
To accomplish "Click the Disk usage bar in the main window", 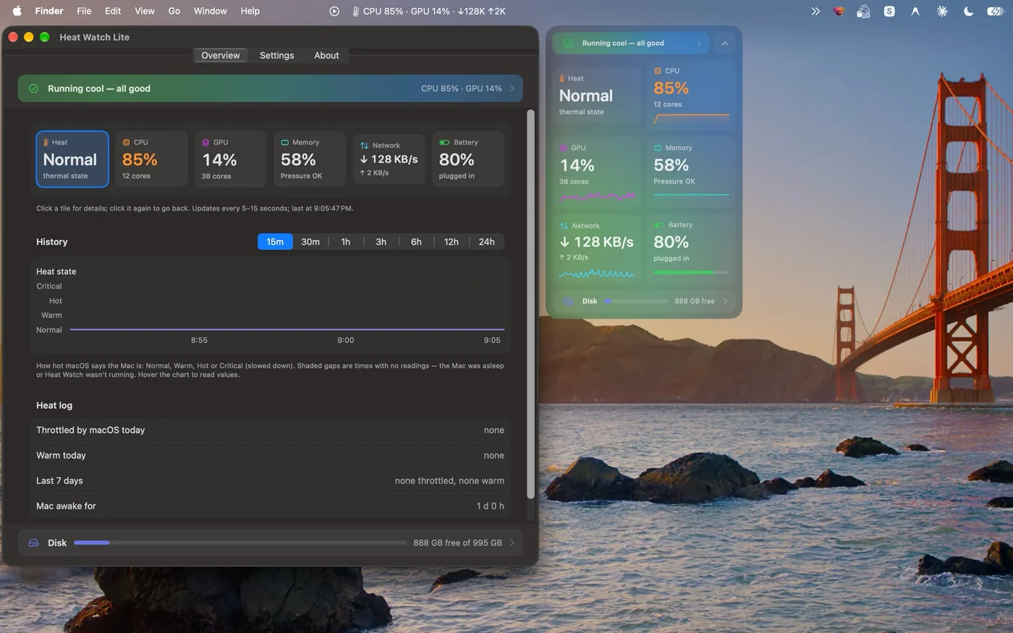I will [240, 543].
